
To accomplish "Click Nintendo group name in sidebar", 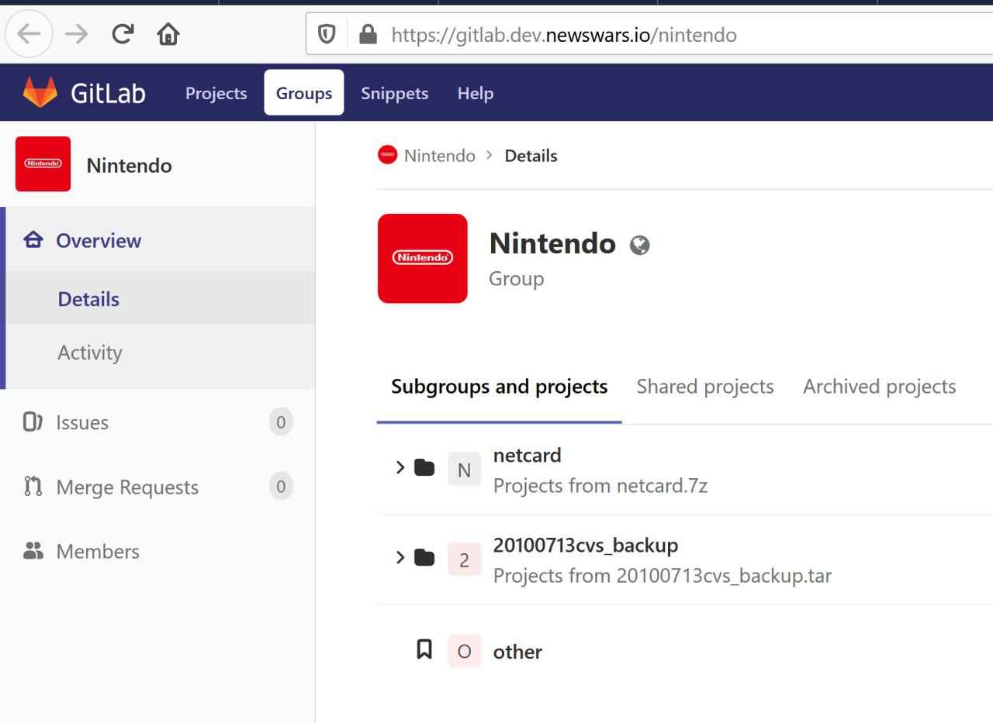I will pos(129,165).
